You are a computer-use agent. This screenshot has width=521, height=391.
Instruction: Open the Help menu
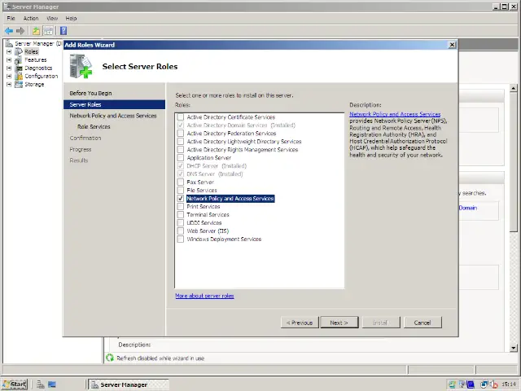click(71, 18)
